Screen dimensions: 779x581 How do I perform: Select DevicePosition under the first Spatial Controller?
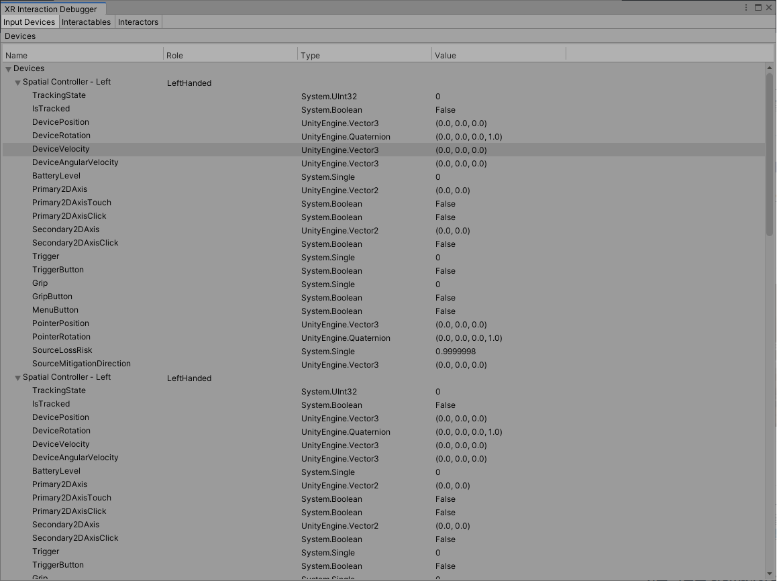[384, 123]
